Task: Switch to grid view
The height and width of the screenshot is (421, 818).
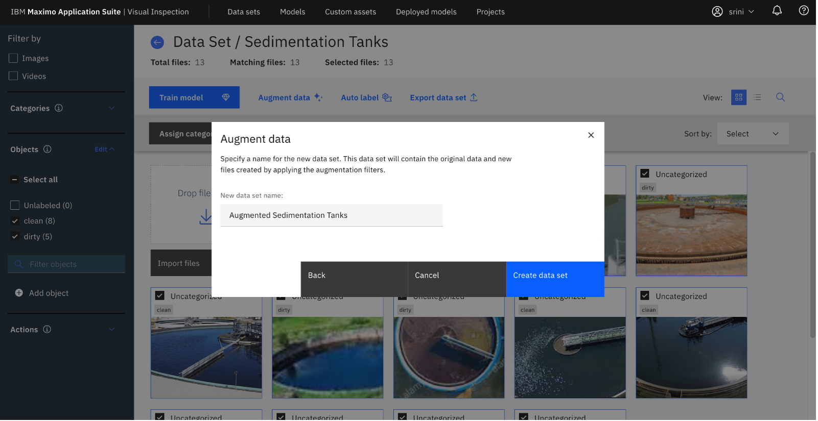Action: pyautogui.click(x=740, y=97)
